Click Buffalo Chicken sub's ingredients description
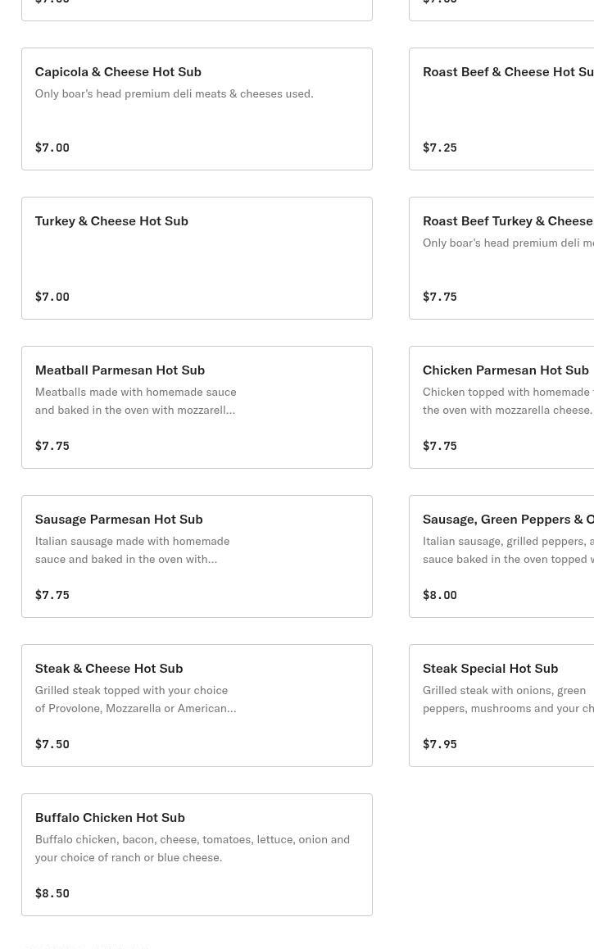This screenshot has height=949, width=594. point(192,848)
